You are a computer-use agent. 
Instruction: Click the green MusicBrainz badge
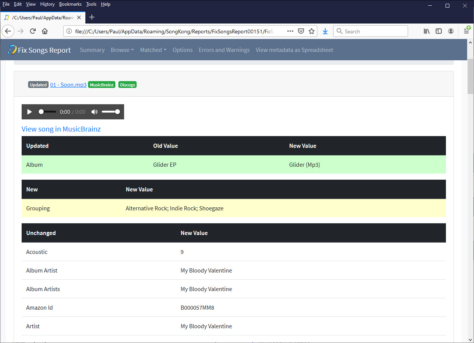click(x=102, y=85)
